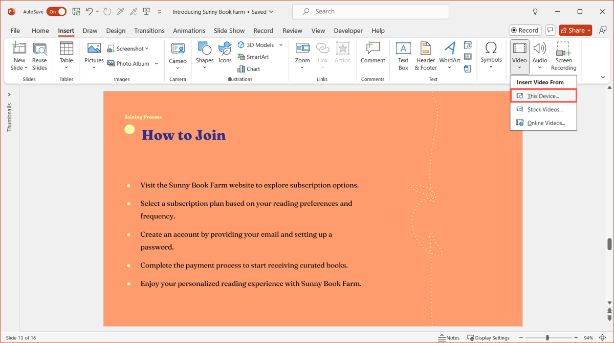Go to the Animations tab
This screenshot has width=614, height=343.
click(x=189, y=31)
